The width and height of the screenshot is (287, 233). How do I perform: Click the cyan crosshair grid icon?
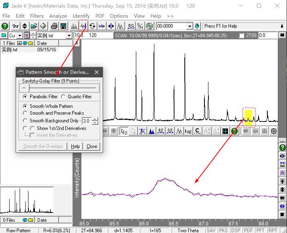225,131
